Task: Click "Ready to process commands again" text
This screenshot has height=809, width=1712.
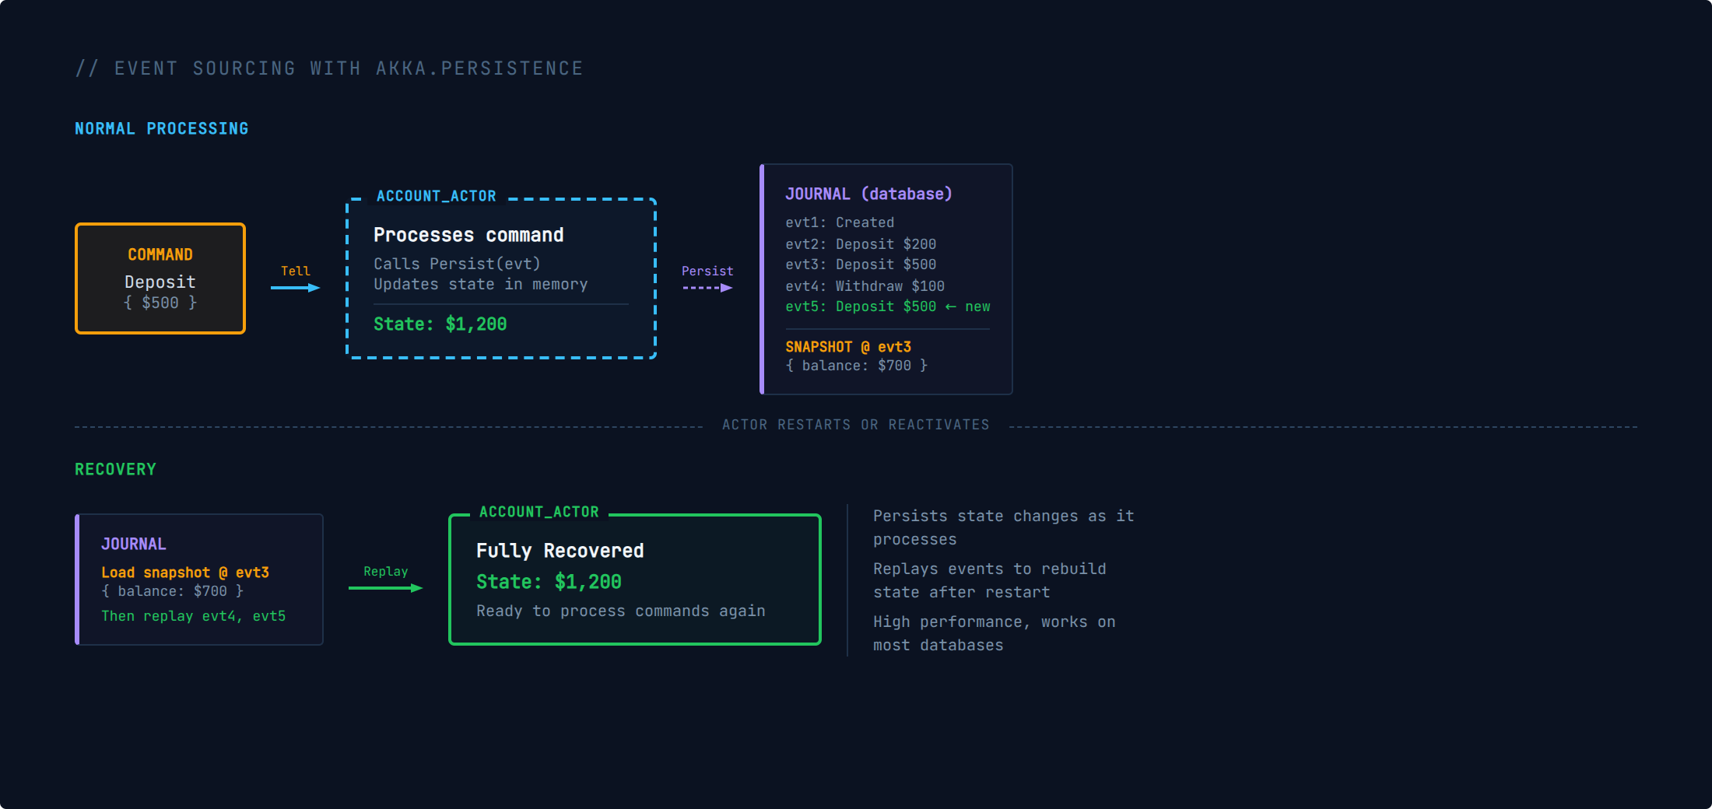Action: click(x=620, y=611)
